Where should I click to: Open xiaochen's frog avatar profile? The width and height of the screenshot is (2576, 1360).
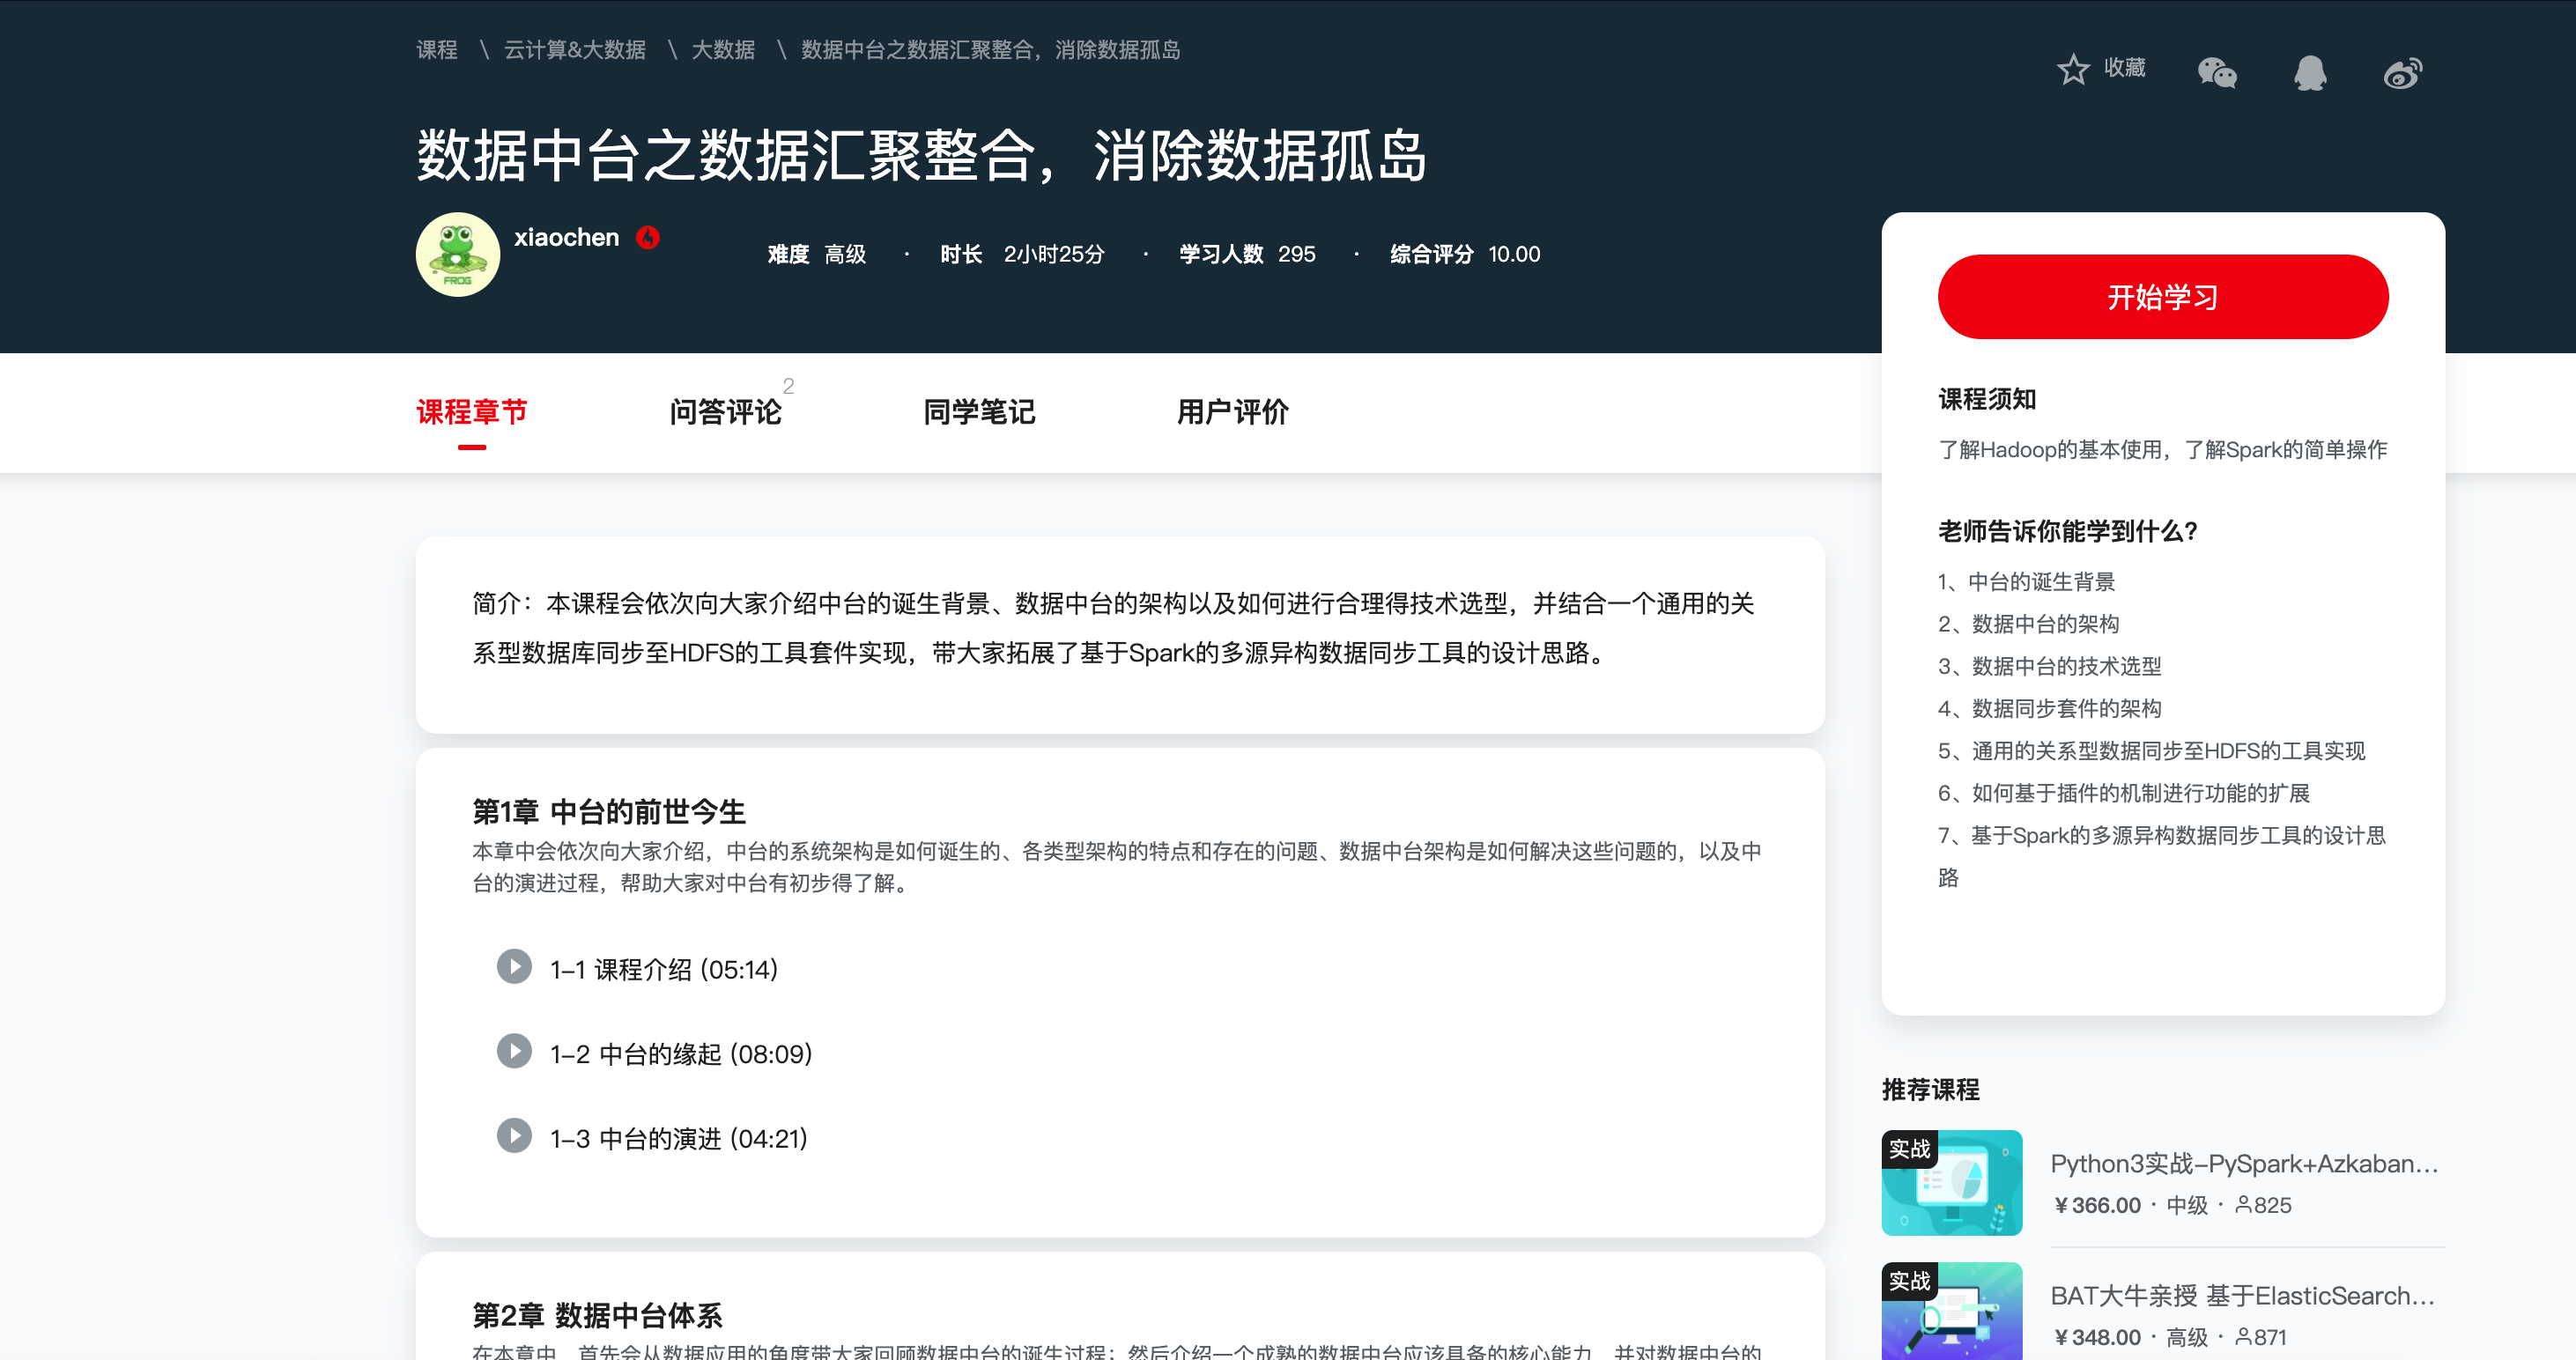click(458, 254)
